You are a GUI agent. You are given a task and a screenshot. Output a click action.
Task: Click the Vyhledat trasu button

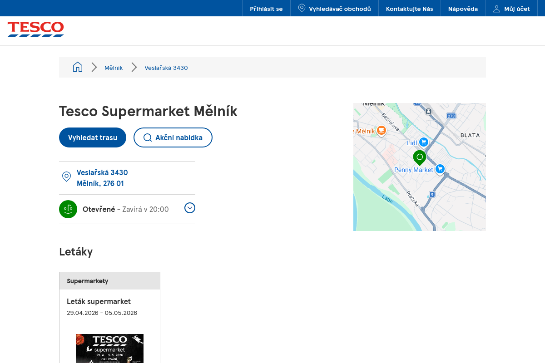click(93, 137)
